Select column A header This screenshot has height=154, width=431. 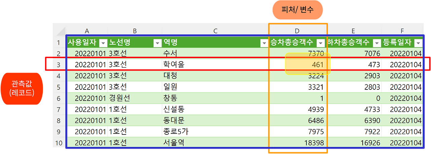click(x=87, y=31)
